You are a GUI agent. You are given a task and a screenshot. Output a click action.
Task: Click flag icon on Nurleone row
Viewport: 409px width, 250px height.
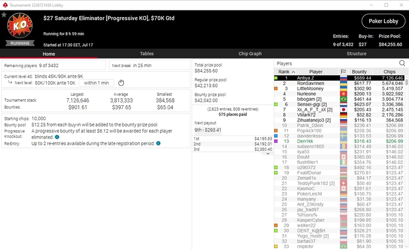pos(344,93)
